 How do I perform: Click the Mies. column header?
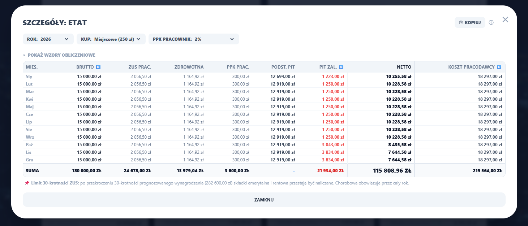tap(32, 67)
